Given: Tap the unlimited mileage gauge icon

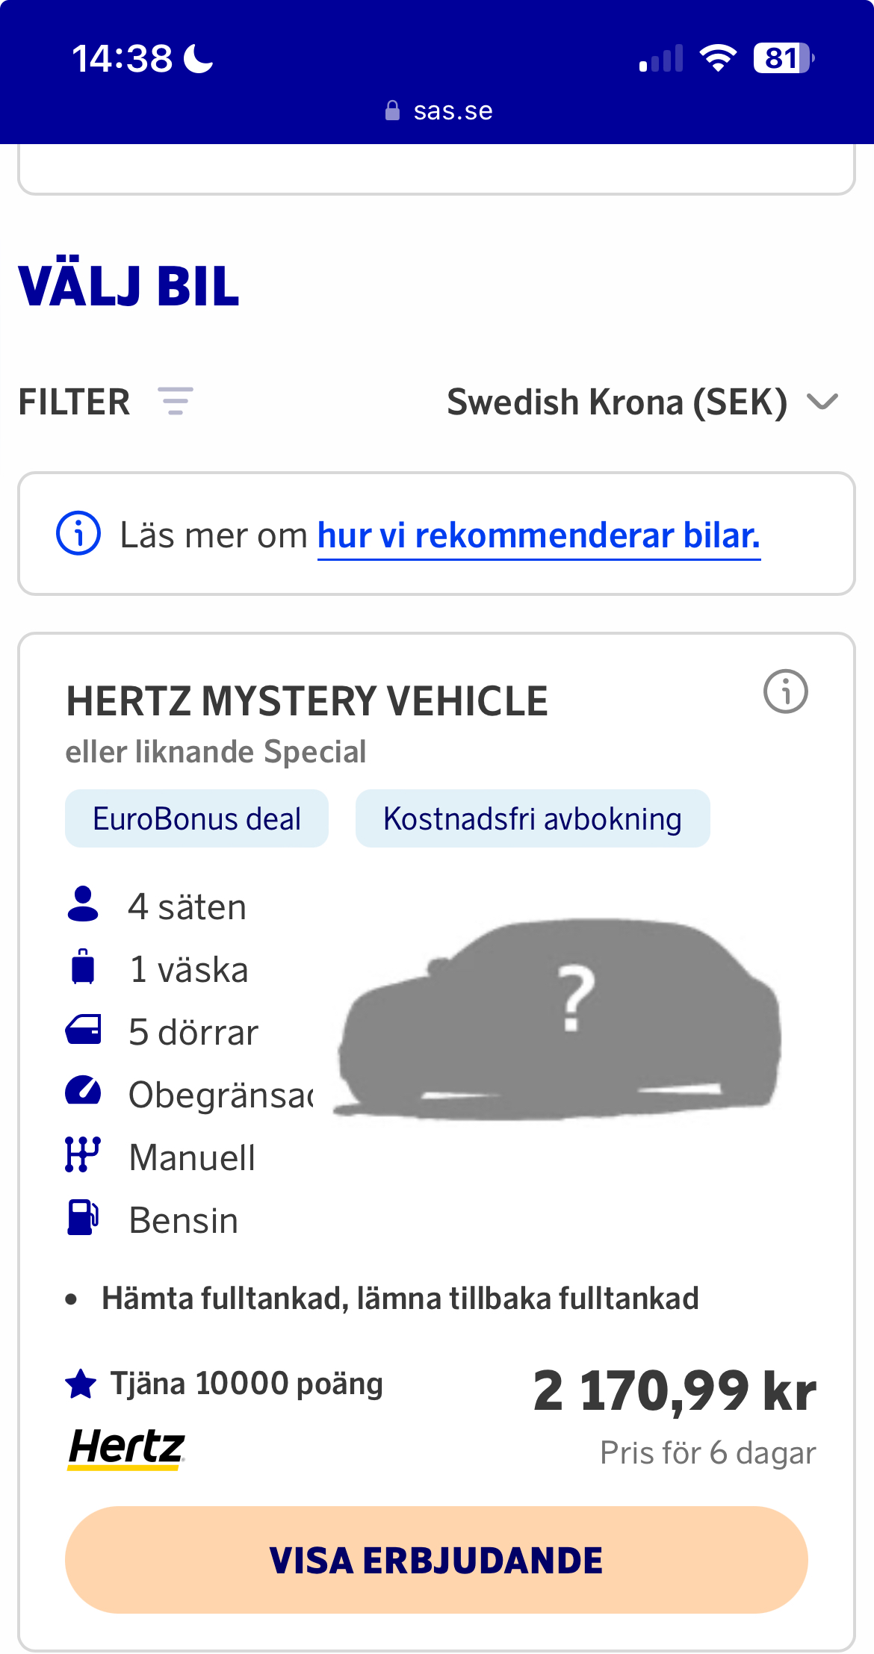Looking at the screenshot, I should [x=83, y=1091].
